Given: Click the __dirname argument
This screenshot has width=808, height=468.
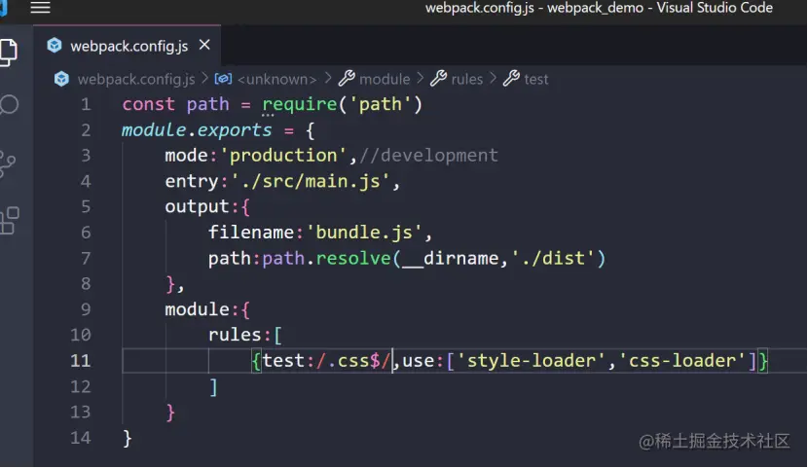Looking at the screenshot, I should click(450, 258).
